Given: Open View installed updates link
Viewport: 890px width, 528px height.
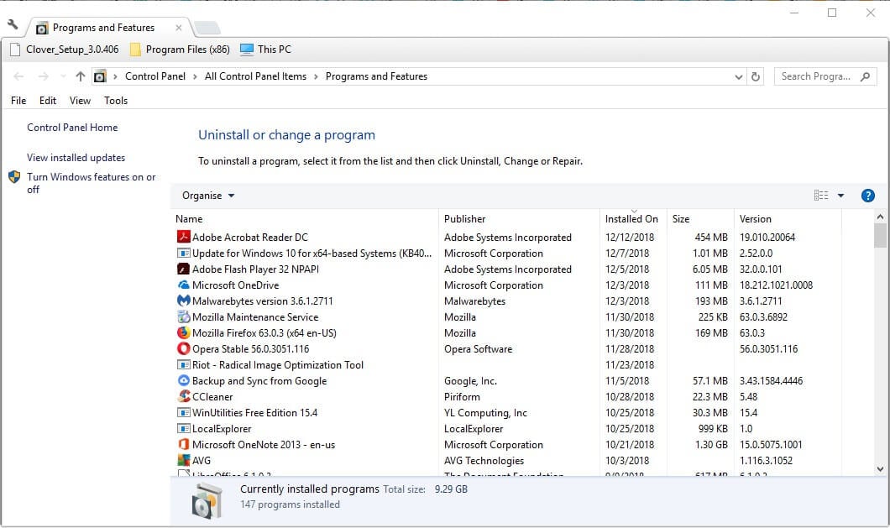Looking at the screenshot, I should tap(76, 157).
